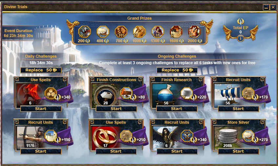
Task: Replace daily challenges for 50 gold
Action: [x=41, y=70]
